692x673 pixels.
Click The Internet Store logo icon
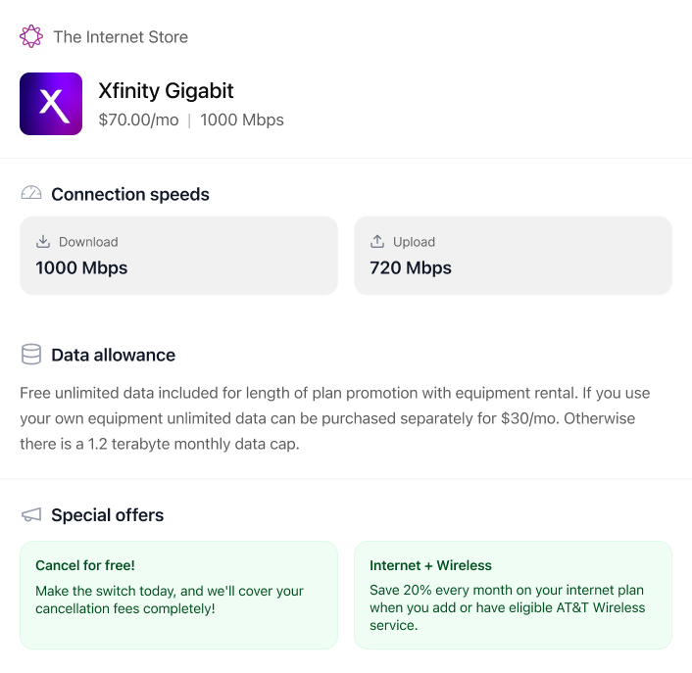point(31,37)
